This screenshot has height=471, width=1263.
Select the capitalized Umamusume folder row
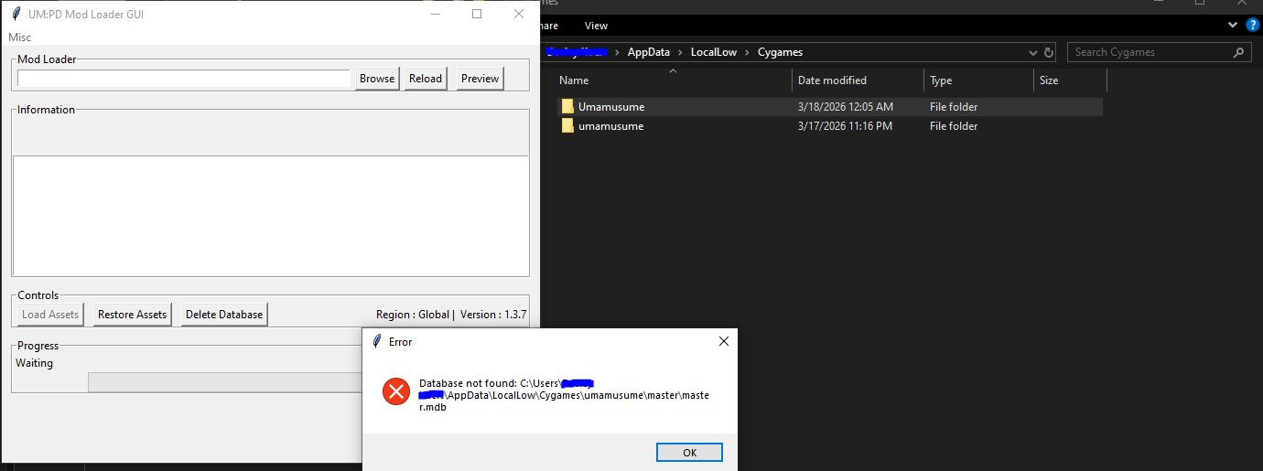(829, 107)
